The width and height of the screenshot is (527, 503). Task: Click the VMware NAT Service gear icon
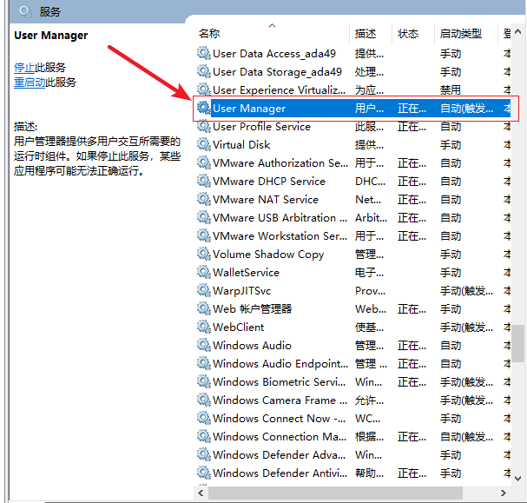[x=204, y=200]
